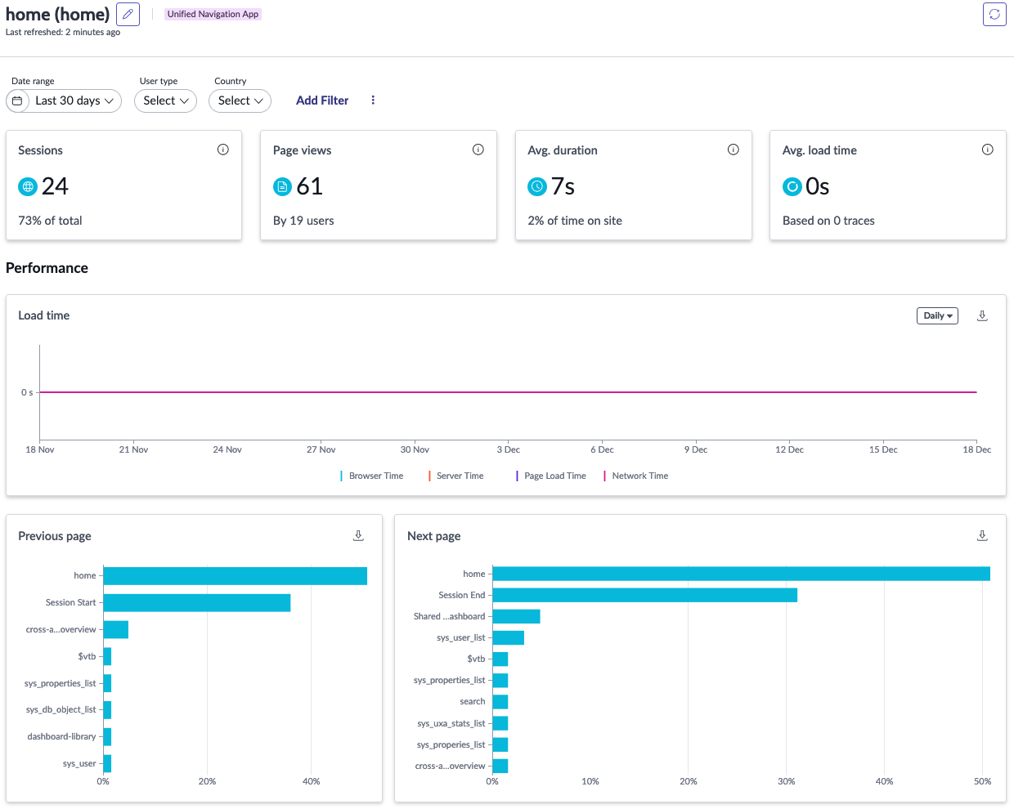The image size is (1014, 809).
Task: Click the Based on 0 traces text
Action: coord(828,221)
